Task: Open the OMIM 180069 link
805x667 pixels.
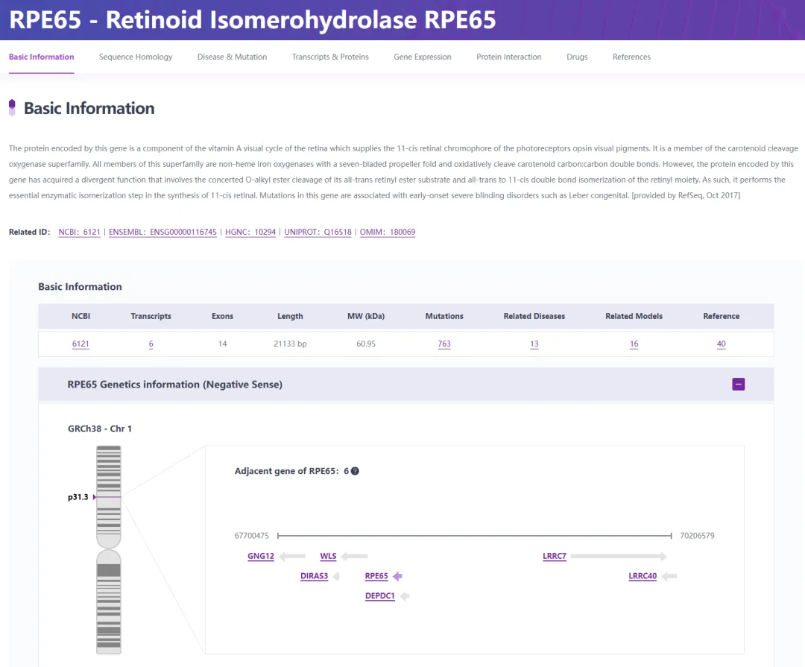Action: tap(388, 232)
